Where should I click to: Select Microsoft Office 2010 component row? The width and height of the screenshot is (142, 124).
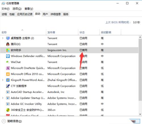click(x=69, y=74)
